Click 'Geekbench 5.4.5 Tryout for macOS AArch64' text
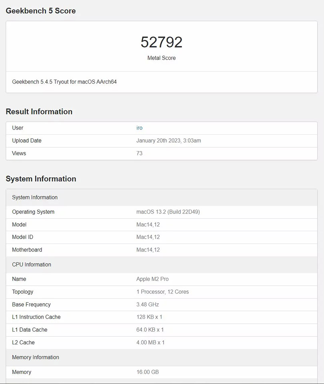 coord(64,82)
